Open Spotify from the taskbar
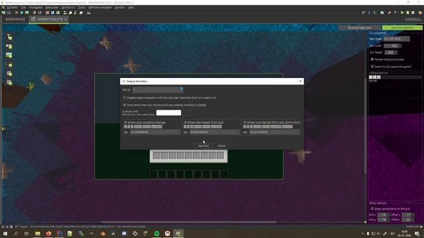Screen dimensions: 424x238 click(156, 233)
